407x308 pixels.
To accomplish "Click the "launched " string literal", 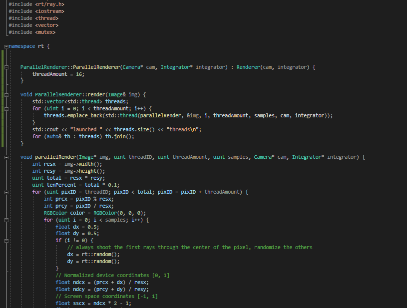I will (x=86, y=129).
